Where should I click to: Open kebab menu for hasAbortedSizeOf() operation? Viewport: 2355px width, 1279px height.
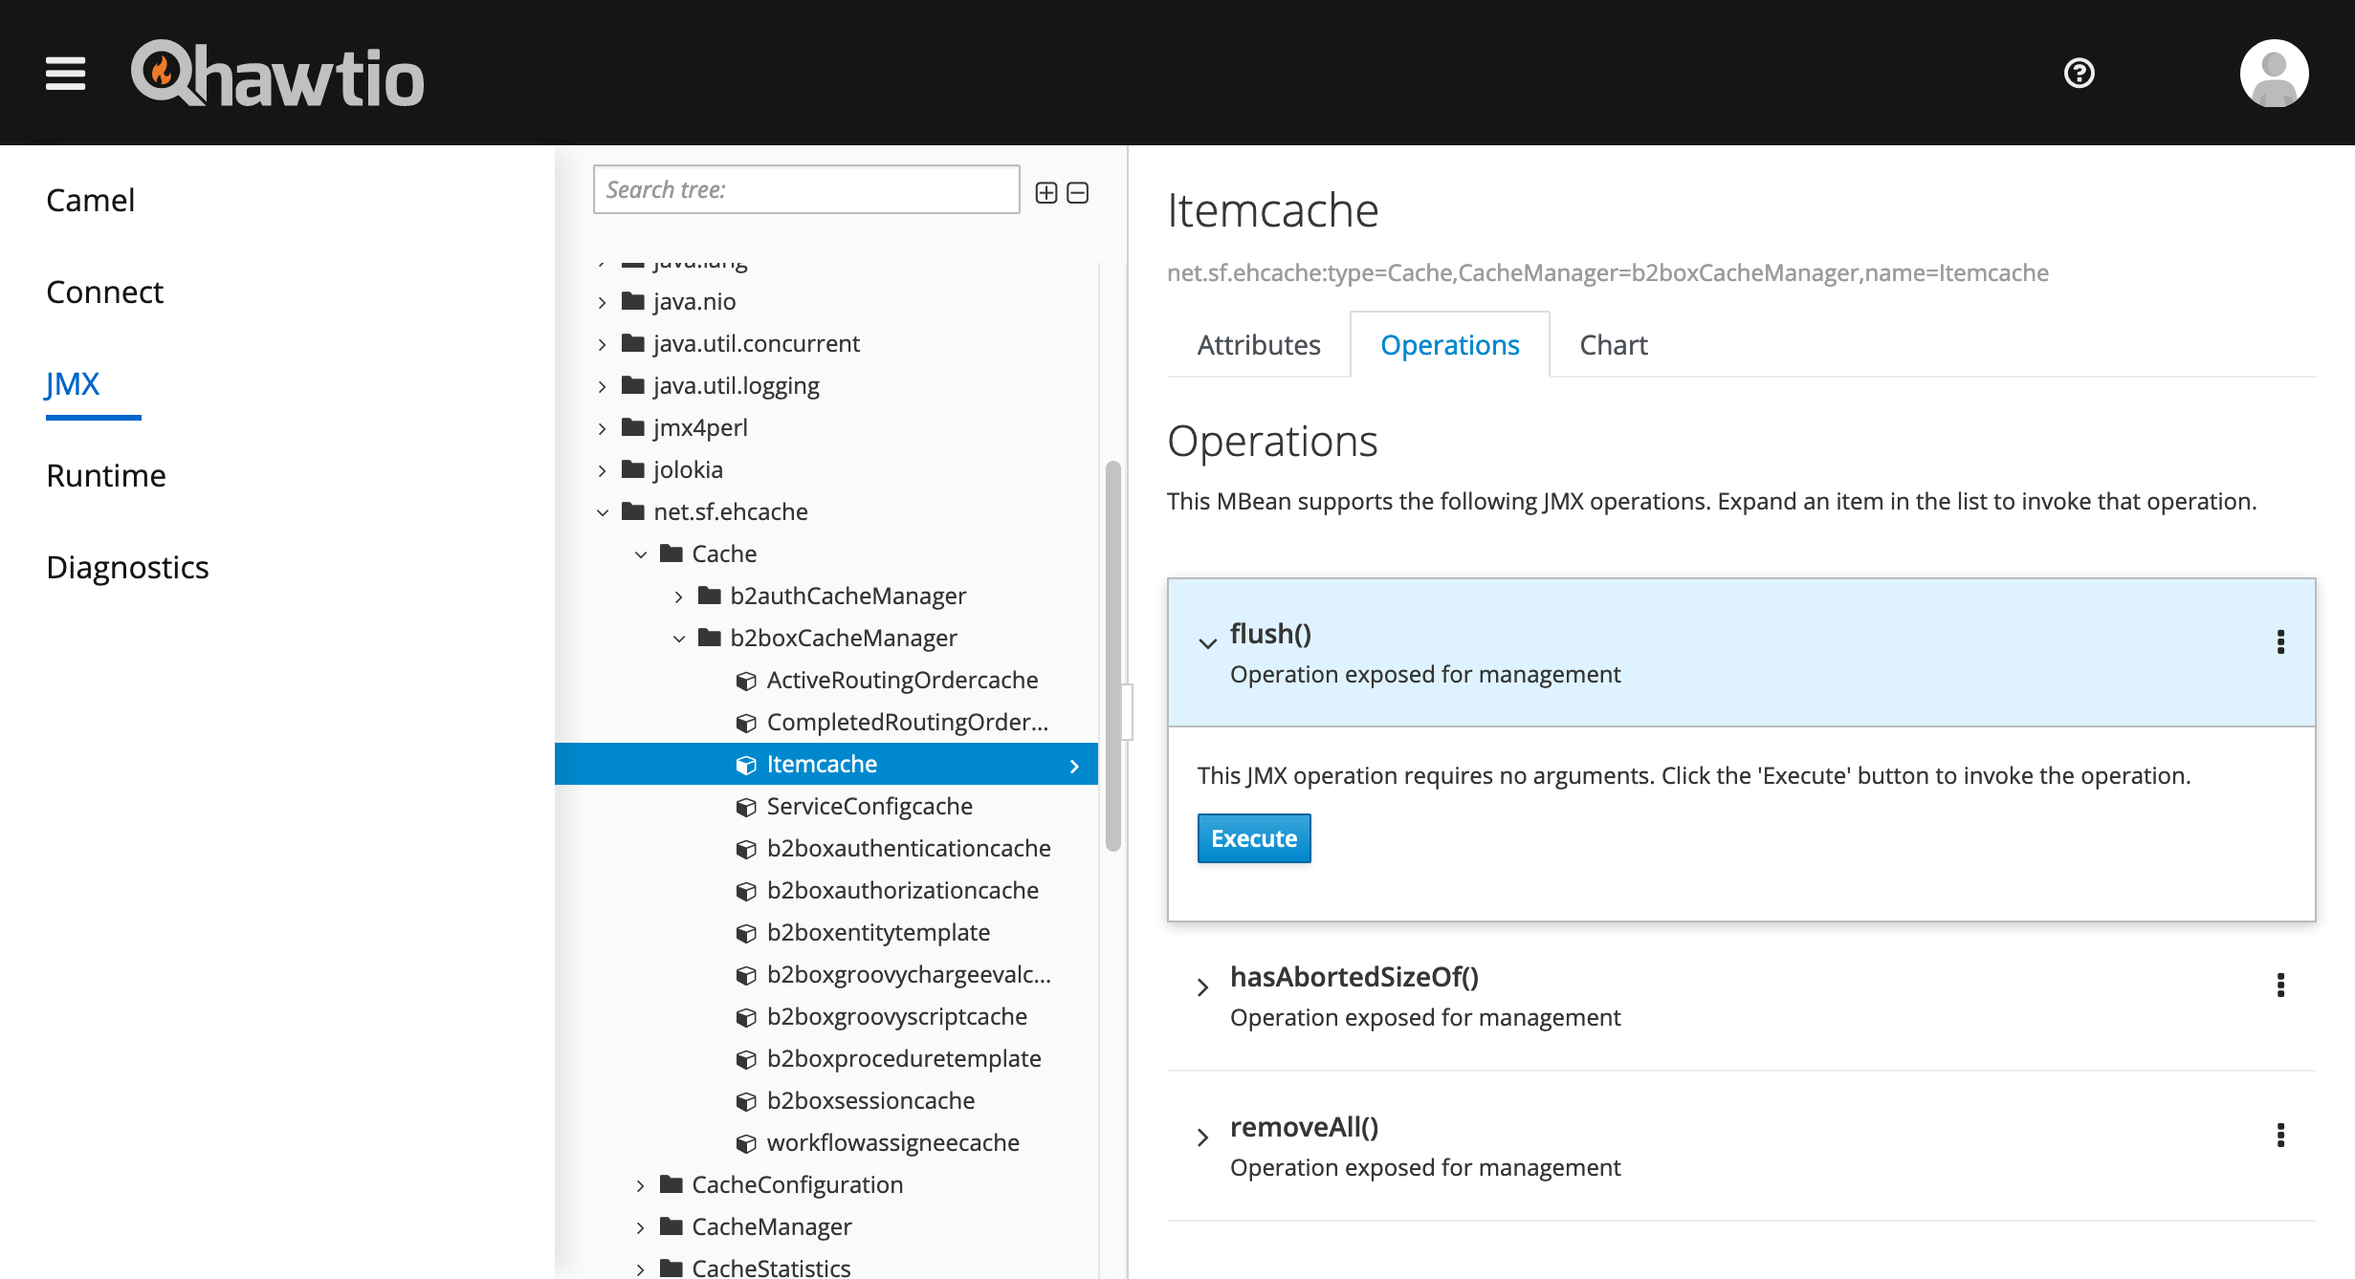click(x=2280, y=986)
